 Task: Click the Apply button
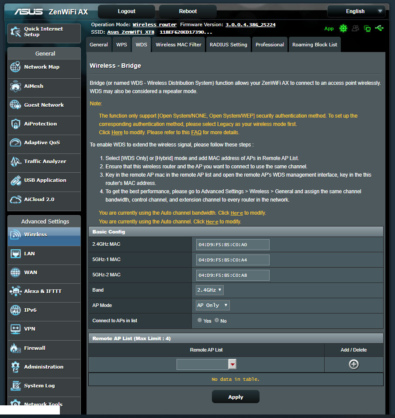(x=236, y=397)
